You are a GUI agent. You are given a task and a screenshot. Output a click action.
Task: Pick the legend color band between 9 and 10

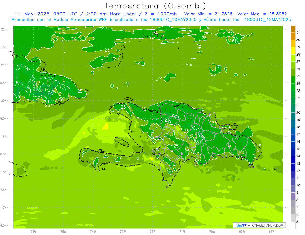point(293,189)
